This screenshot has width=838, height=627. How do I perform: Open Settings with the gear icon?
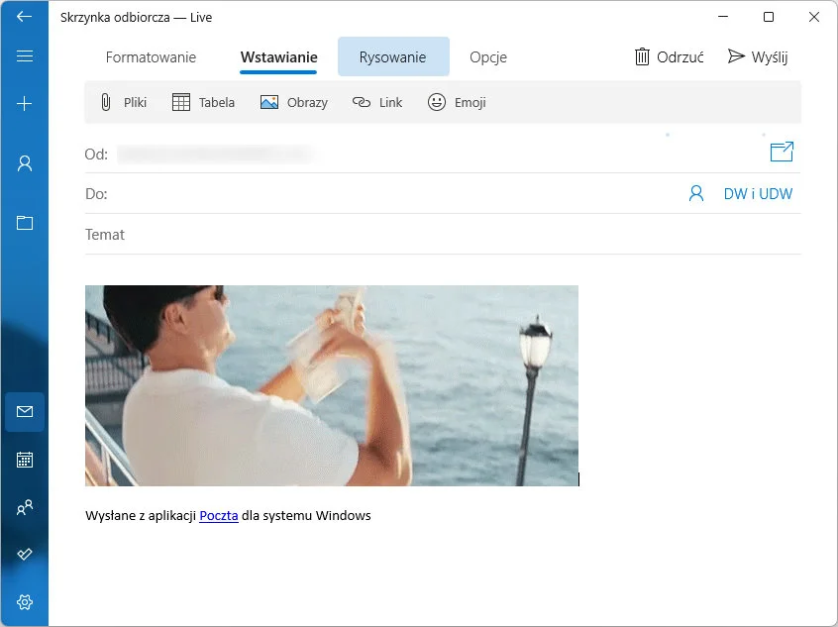coord(25,601)
